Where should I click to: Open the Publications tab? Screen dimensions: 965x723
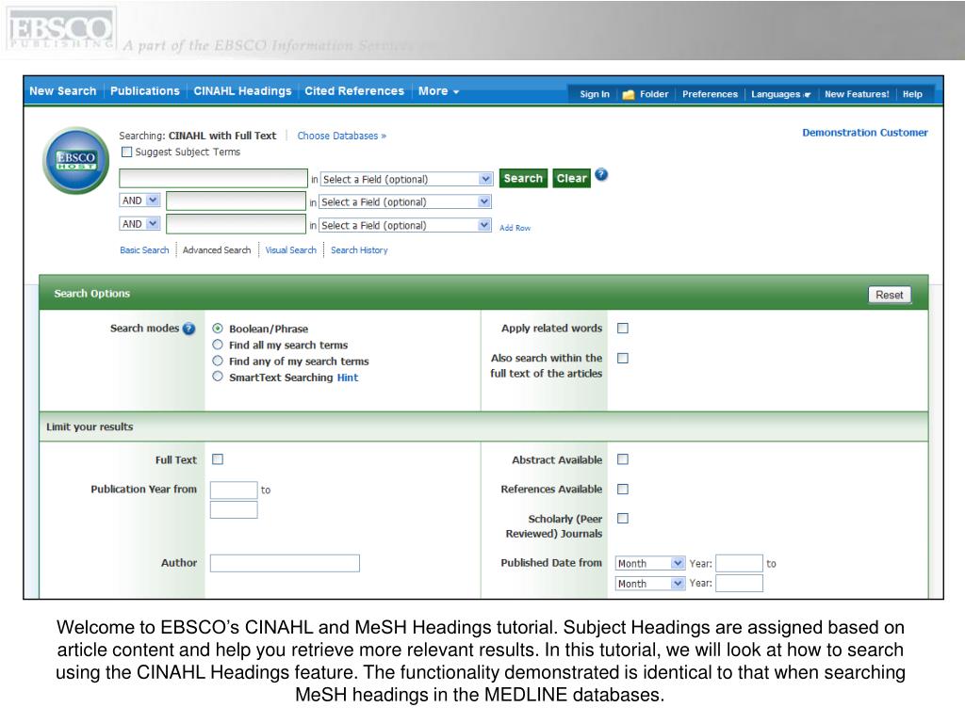click(144, 91)
